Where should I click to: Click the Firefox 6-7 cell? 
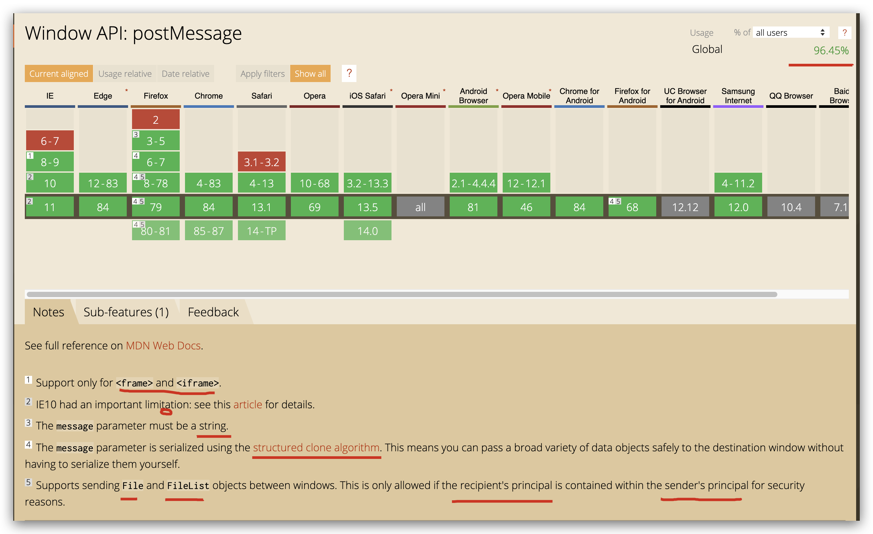tap(156, 161)
